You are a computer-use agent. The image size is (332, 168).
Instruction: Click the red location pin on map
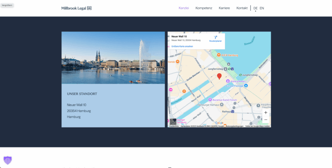[219, 76]
